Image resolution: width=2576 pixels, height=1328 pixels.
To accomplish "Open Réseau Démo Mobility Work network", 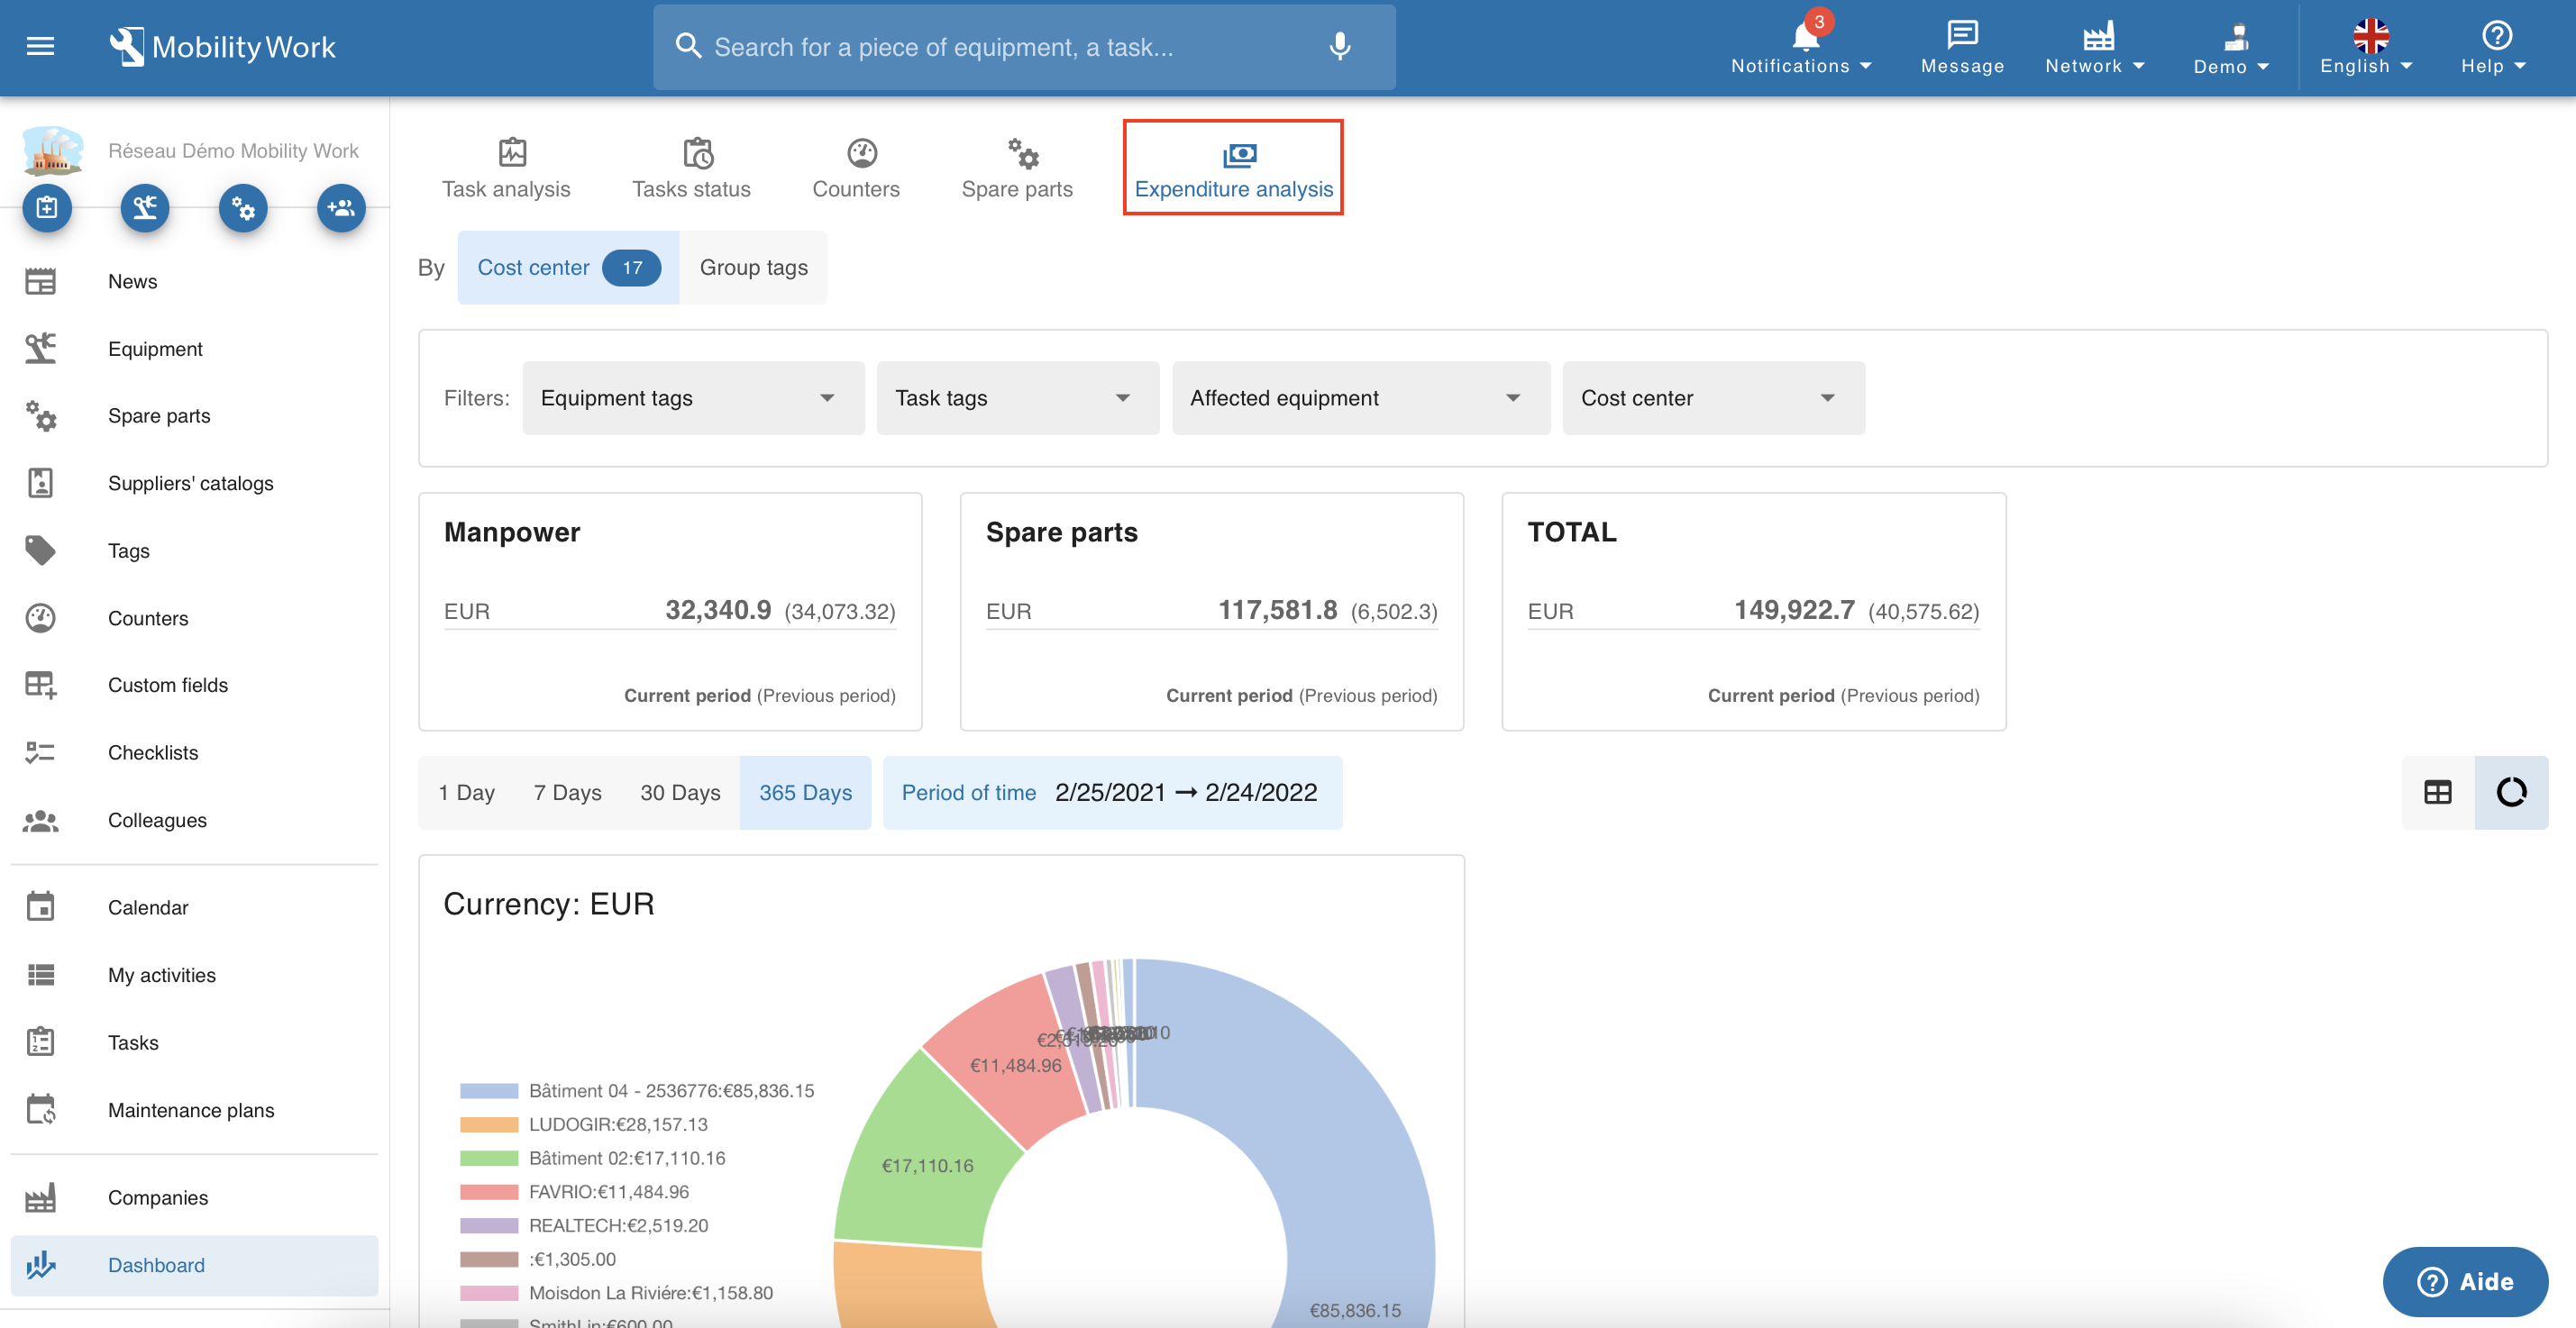I will point(233,150).
